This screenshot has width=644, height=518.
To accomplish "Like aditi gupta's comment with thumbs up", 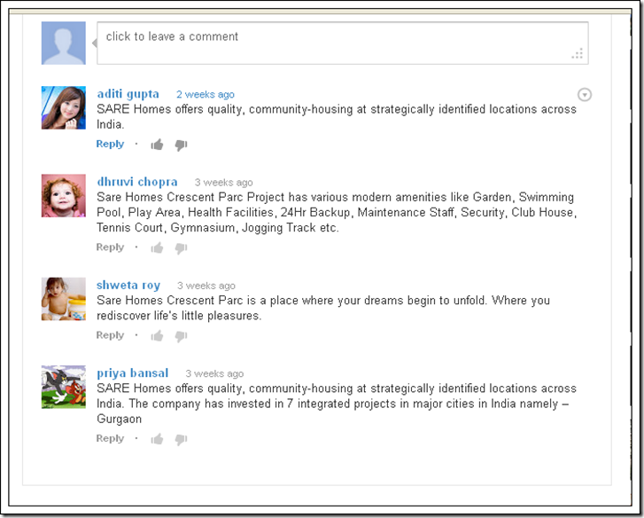I will click(x=157, y=145).
